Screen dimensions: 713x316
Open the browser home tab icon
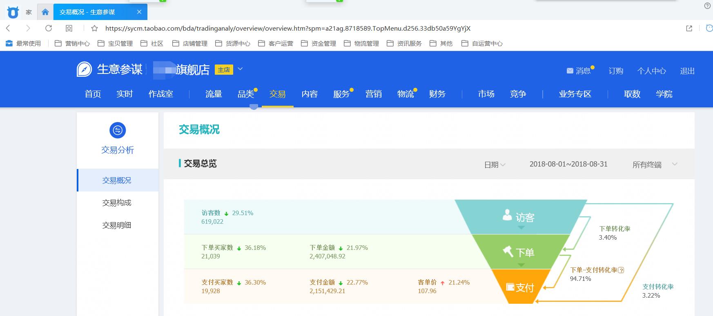[x=45, y=12]
